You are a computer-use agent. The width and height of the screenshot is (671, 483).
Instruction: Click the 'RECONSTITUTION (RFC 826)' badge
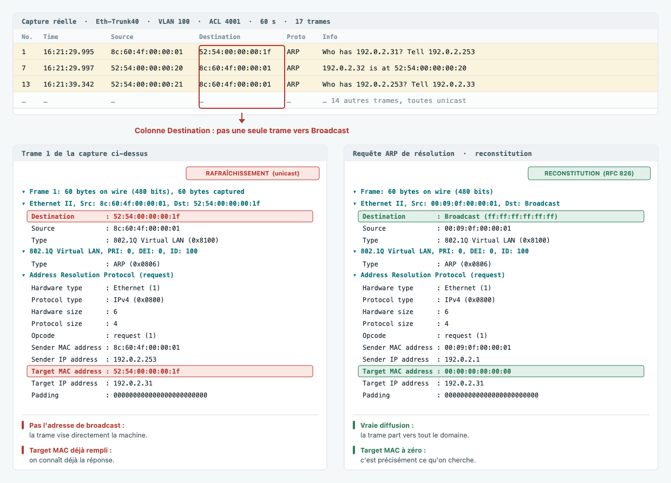point(589,173)
